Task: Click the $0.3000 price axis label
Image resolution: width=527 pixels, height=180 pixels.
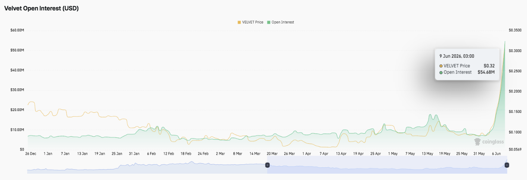Action: click(515, 51)
